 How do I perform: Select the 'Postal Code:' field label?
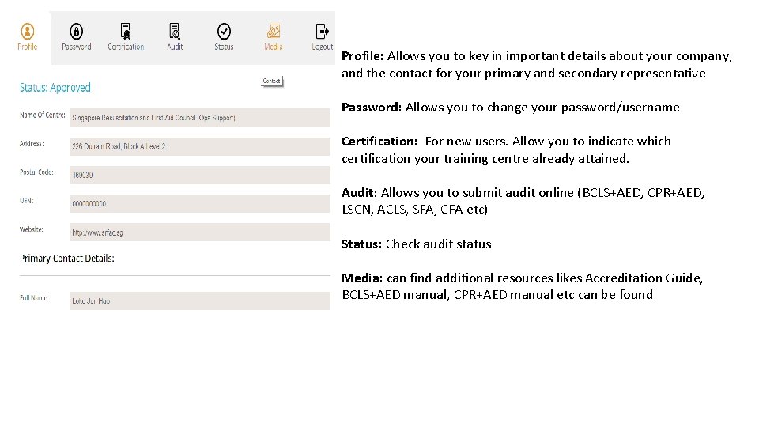36,172
